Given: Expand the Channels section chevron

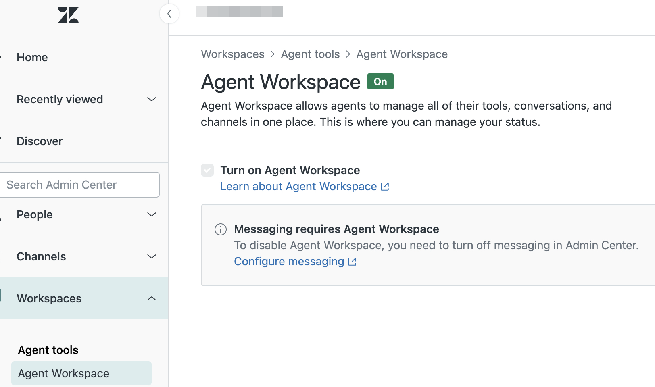Looking at the screenshot, I should click(x=152, y=256).
